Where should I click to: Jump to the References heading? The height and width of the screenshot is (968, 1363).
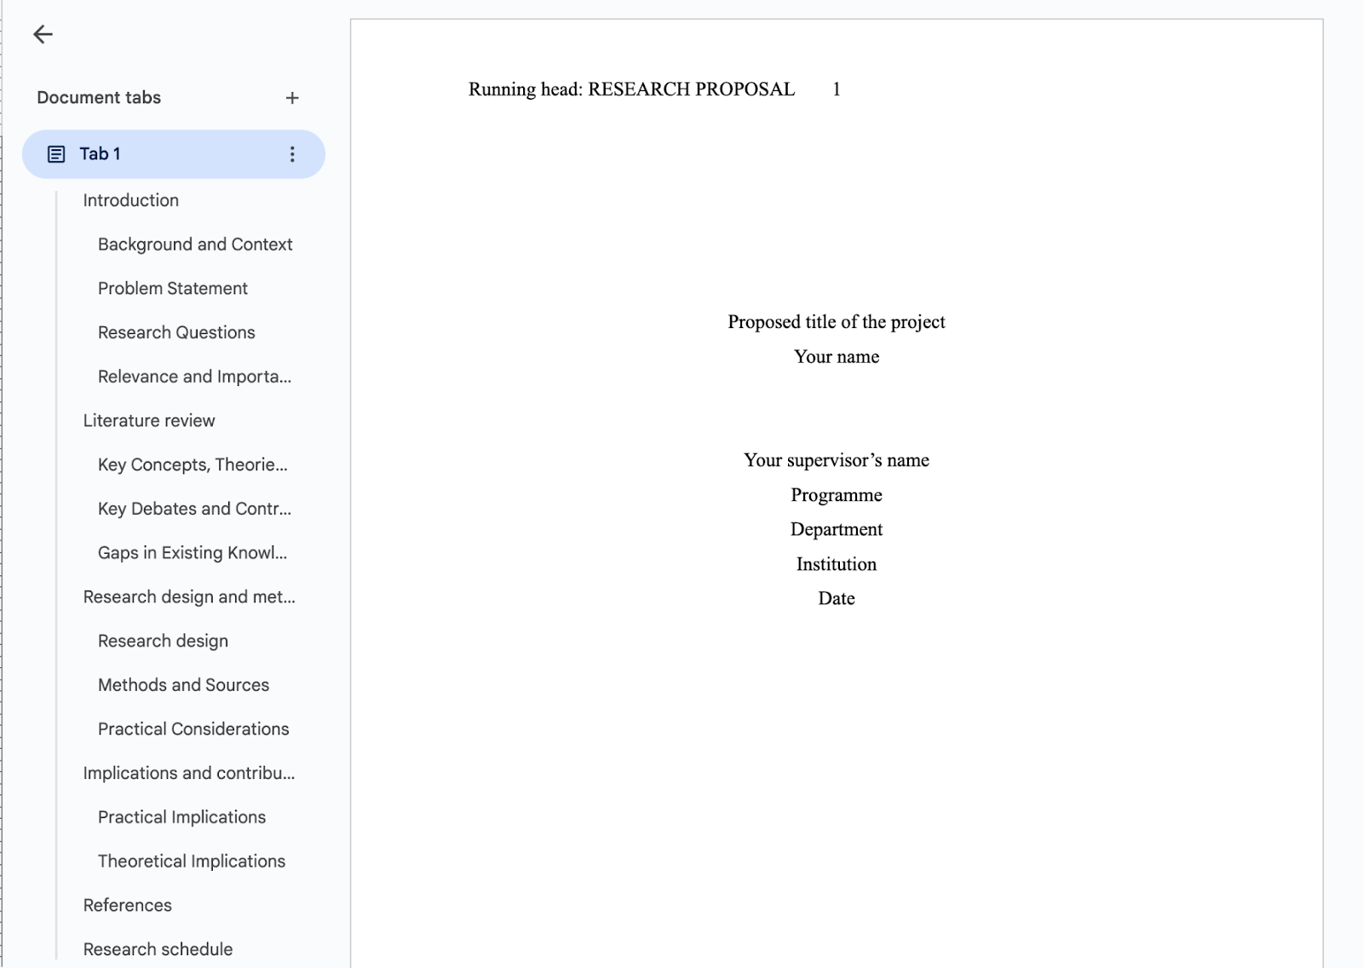click(x=128, y=905)
